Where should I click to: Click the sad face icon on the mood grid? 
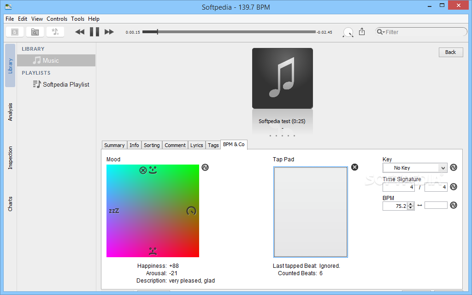(153, 251)
